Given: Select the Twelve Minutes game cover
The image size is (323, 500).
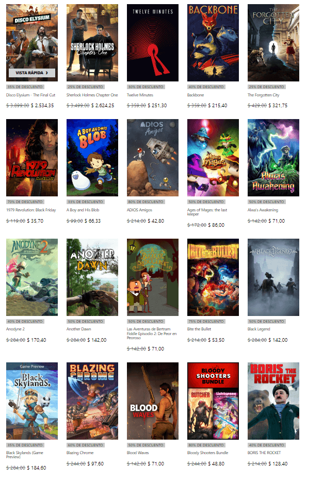Looking at the screenshot, I should tap(153, 43).
